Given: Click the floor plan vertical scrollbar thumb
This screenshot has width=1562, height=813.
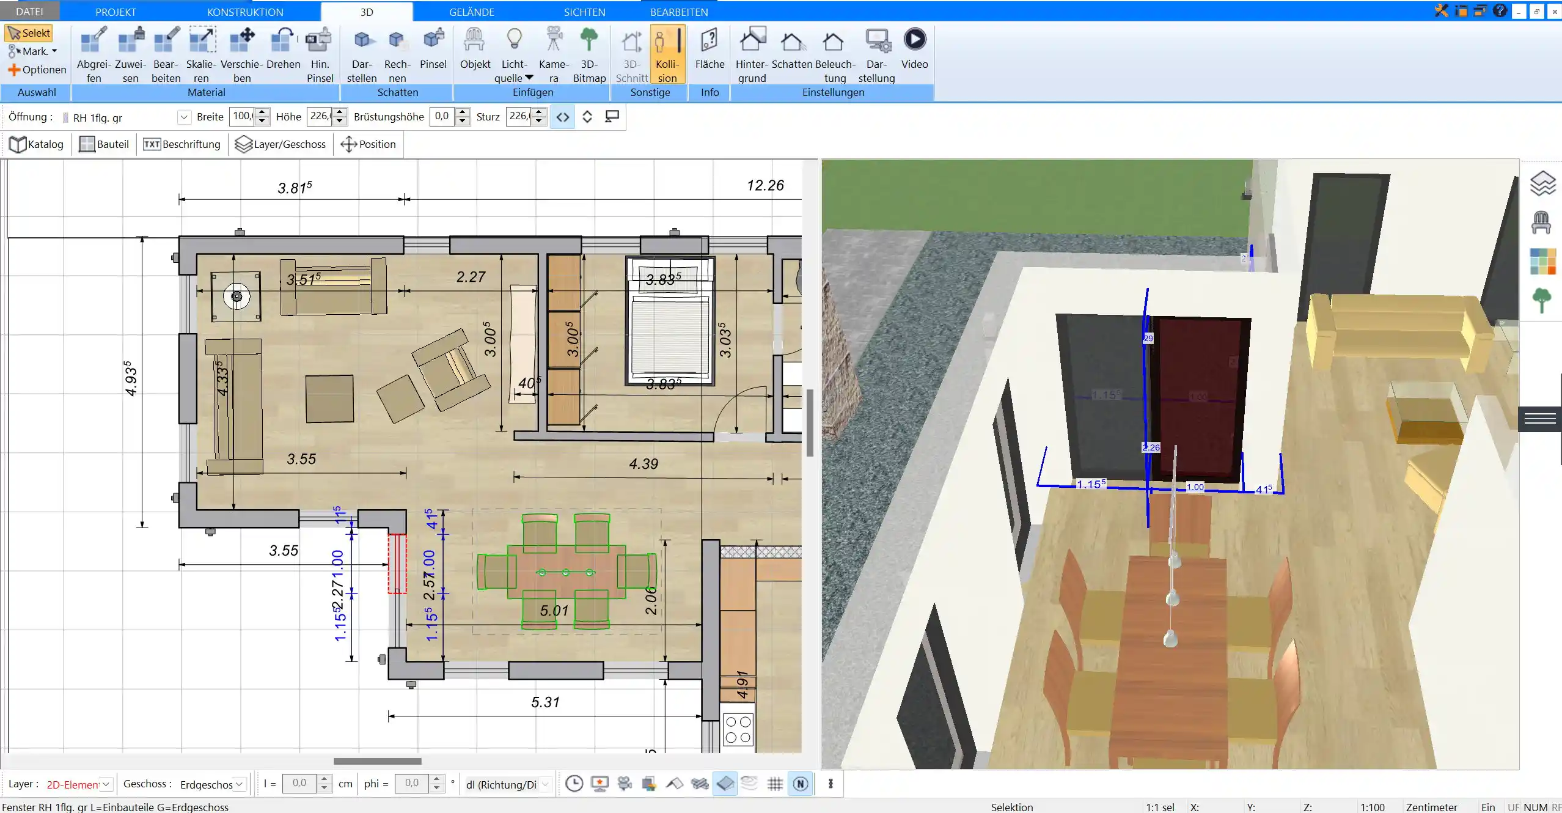Looking at the screenshot, I should (810, 423).
